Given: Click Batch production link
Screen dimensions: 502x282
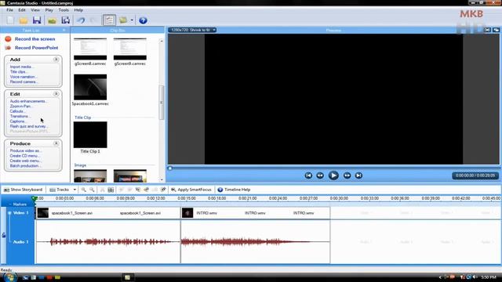Looking at the screenshot, I should [x=25, y=166].
